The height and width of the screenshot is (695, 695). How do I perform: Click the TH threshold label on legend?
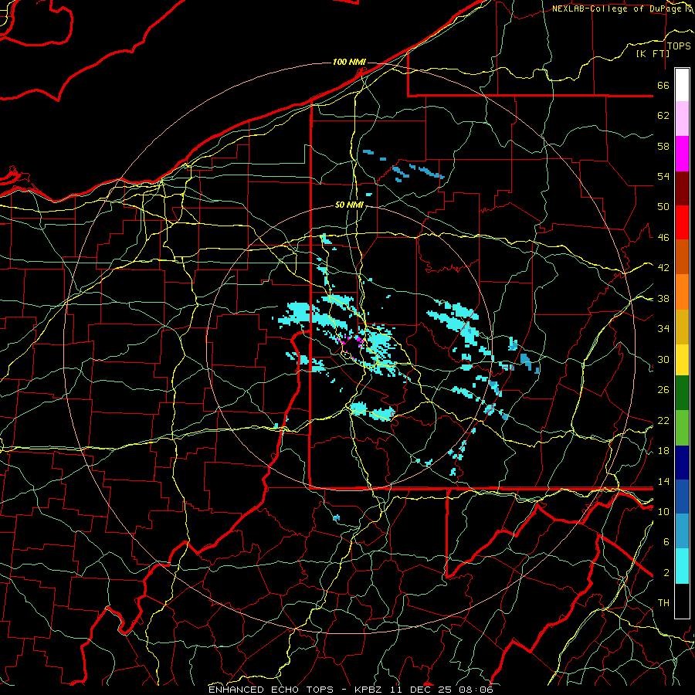pos(663,603)
